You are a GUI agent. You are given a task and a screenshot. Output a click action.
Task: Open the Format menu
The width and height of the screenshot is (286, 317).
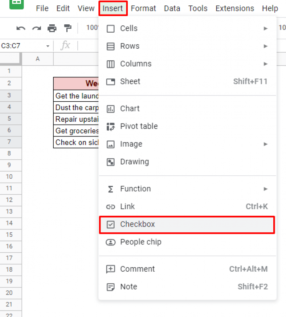click(143, 8)
